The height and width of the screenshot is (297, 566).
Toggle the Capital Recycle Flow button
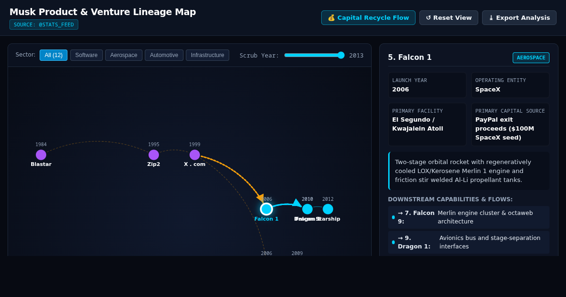coord(368,18)
